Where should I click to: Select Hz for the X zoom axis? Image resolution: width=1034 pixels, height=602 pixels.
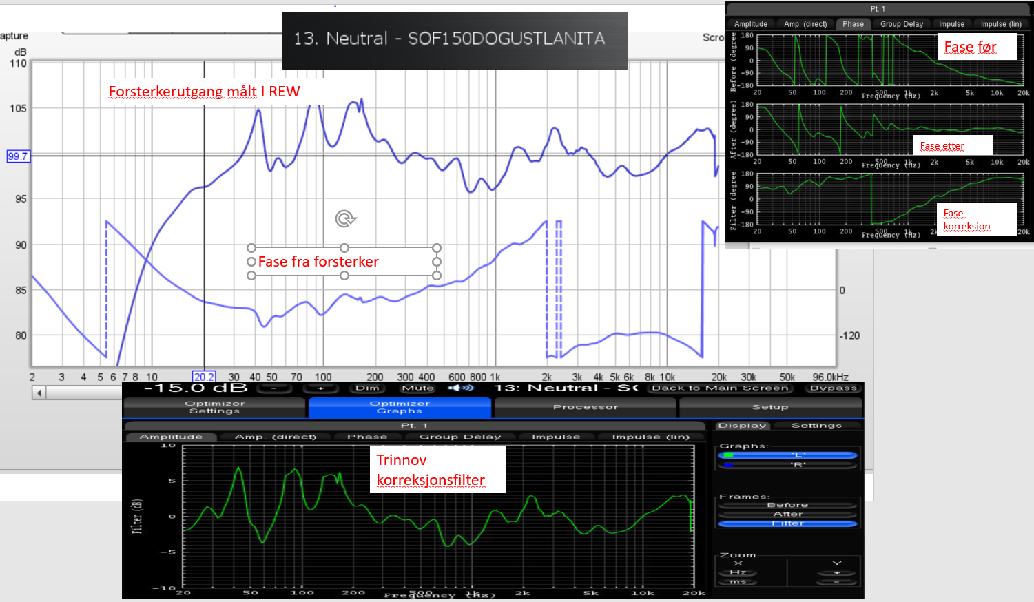(738, 572)
